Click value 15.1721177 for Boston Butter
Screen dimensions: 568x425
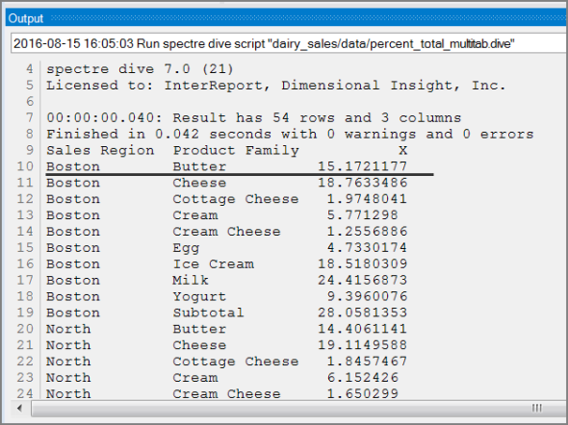click(x=363, y=166)
